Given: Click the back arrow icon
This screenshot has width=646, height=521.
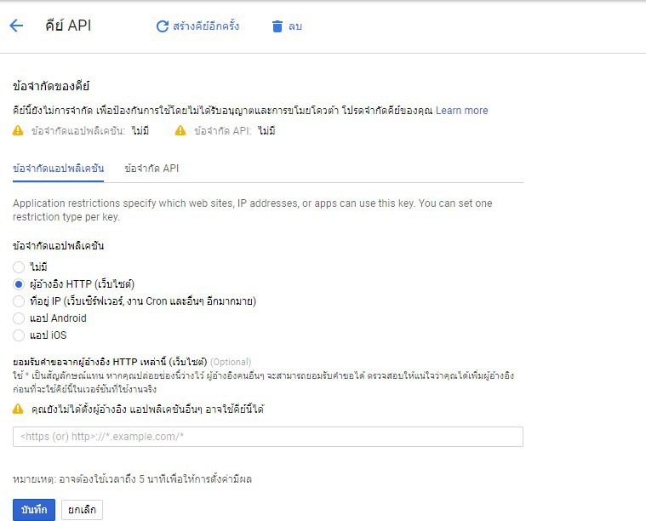Looking at the screenshot, I should click(x=16, y=26).
